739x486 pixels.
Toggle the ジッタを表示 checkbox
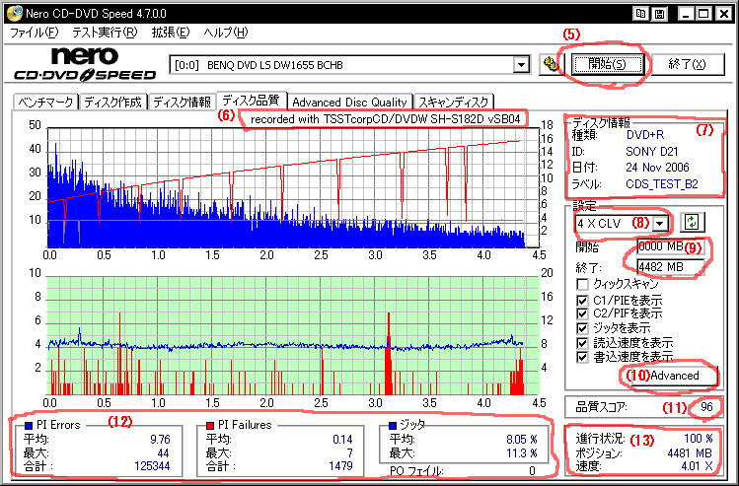pos(583,328)
